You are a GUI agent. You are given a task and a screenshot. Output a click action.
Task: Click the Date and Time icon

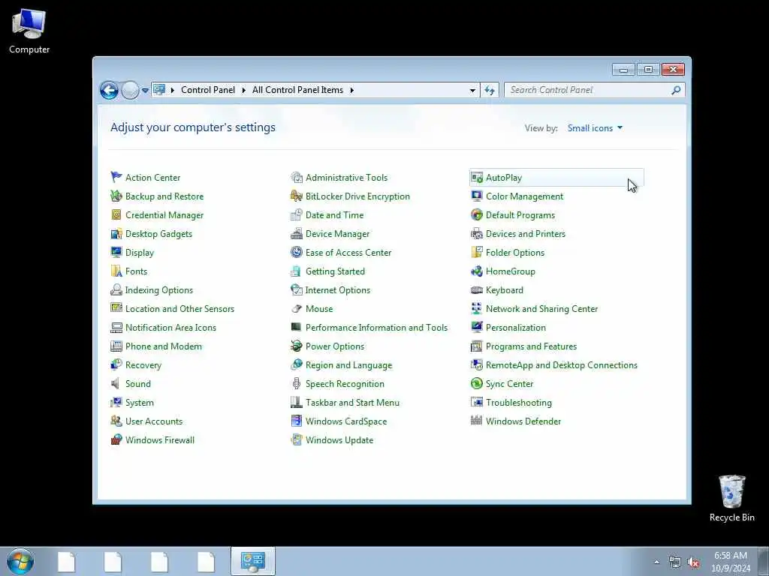296,214
